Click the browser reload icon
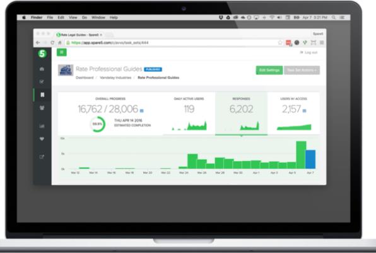This screenshot has width=376, height=253. coord(52,43)
